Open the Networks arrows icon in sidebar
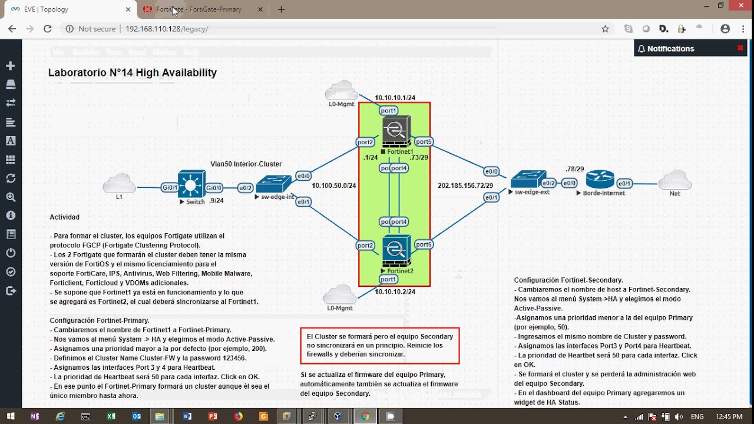This screenshot has width=754, height=424. (x=11, y=103)
